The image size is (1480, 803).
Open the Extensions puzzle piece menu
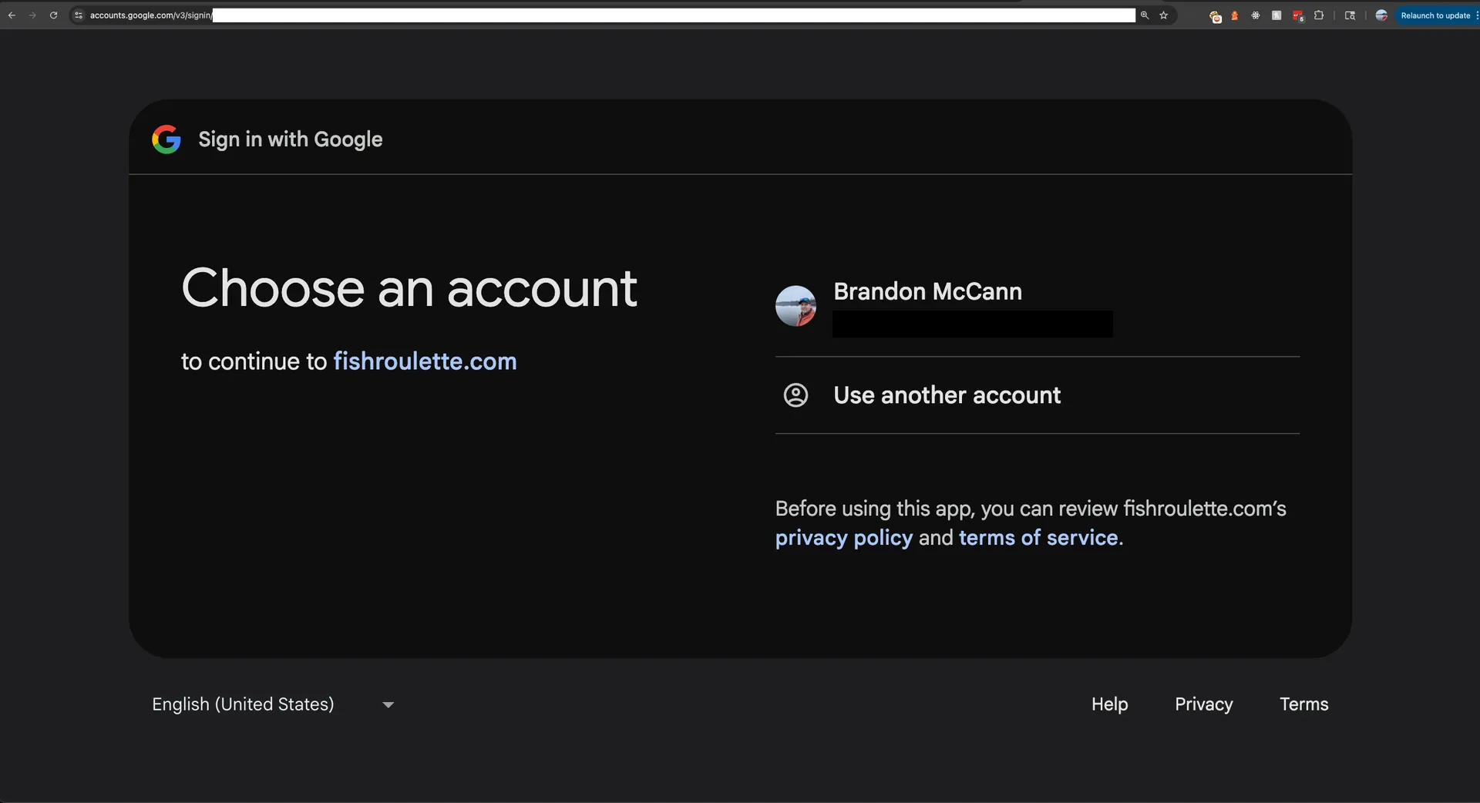1319,15
